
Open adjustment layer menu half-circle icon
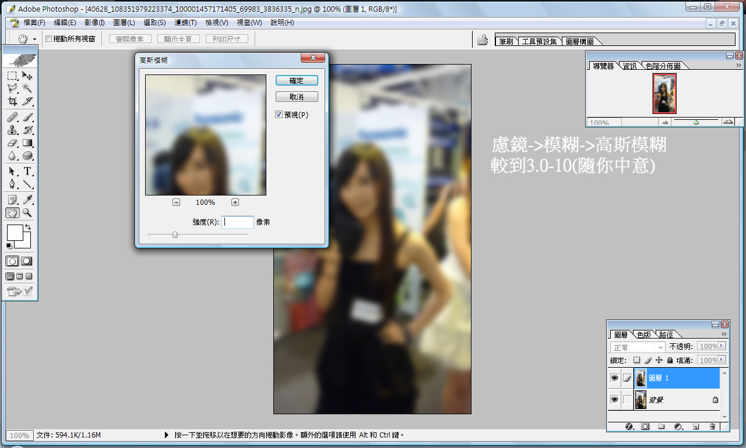(678, 426)
